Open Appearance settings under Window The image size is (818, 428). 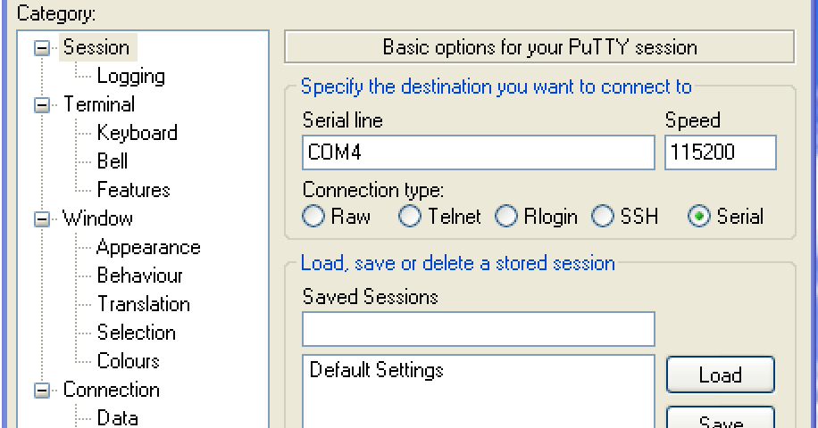click(148, 248)
